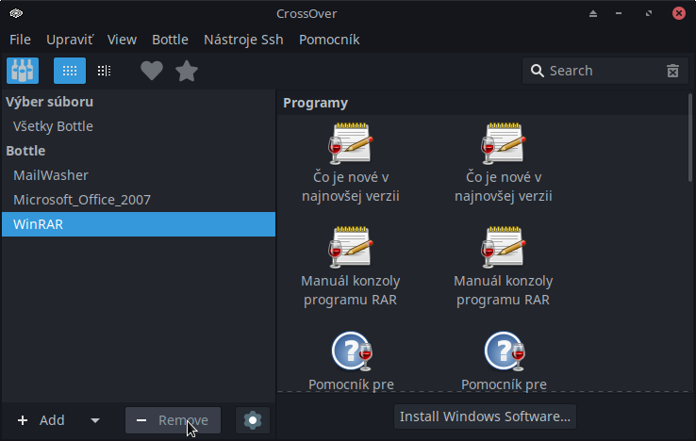Screen dimensions: 696x441
Task: Click Install Windows Software button
Action: pyautogui.click(x=485, y=416)
